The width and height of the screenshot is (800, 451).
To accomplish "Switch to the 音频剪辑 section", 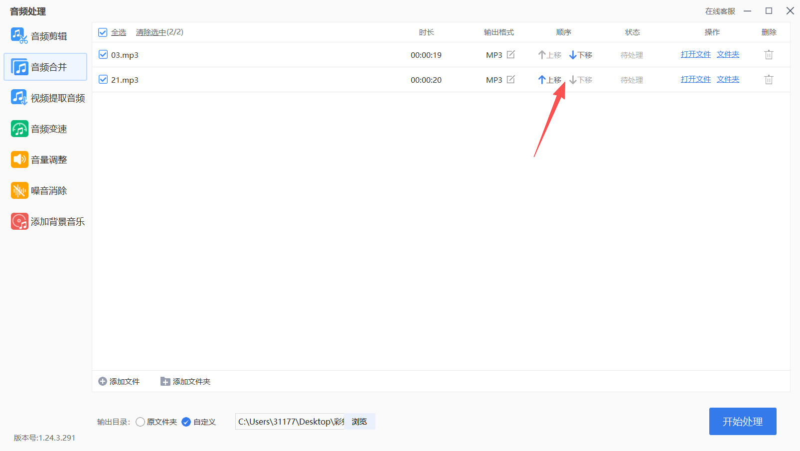I will 45,36.
